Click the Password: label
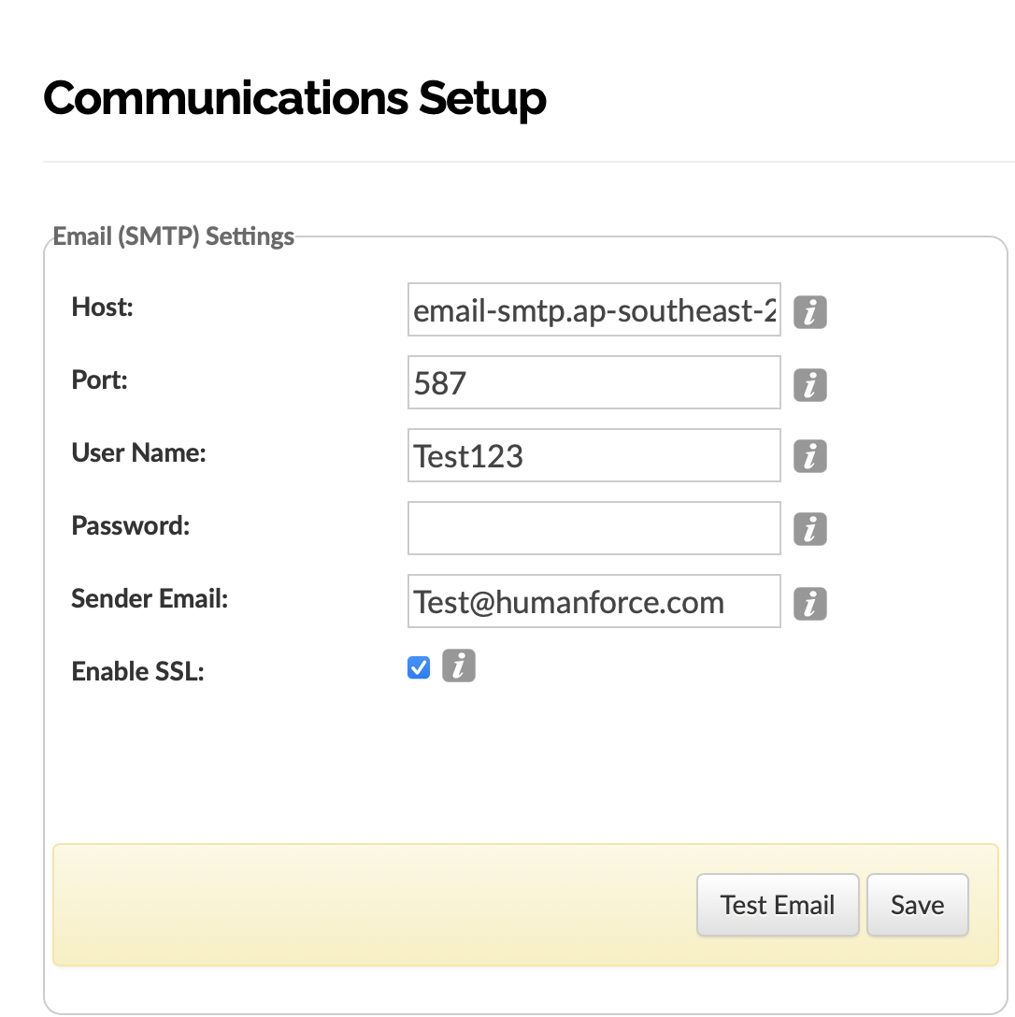This screenshot has height=1017, width=1015. point(130,525)
